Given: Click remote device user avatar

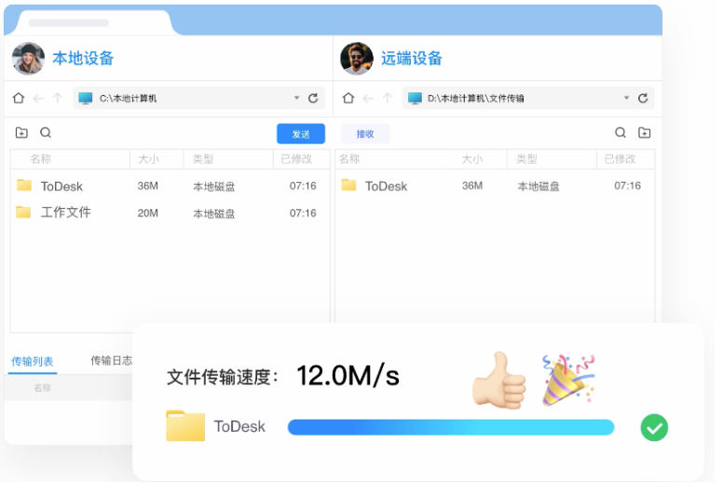Looking at the screenshot, I should coord(357,59).
